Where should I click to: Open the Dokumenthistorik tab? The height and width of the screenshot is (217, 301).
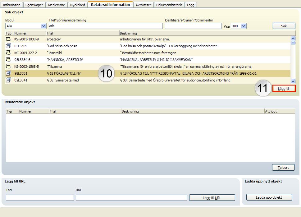coord(169,5)
